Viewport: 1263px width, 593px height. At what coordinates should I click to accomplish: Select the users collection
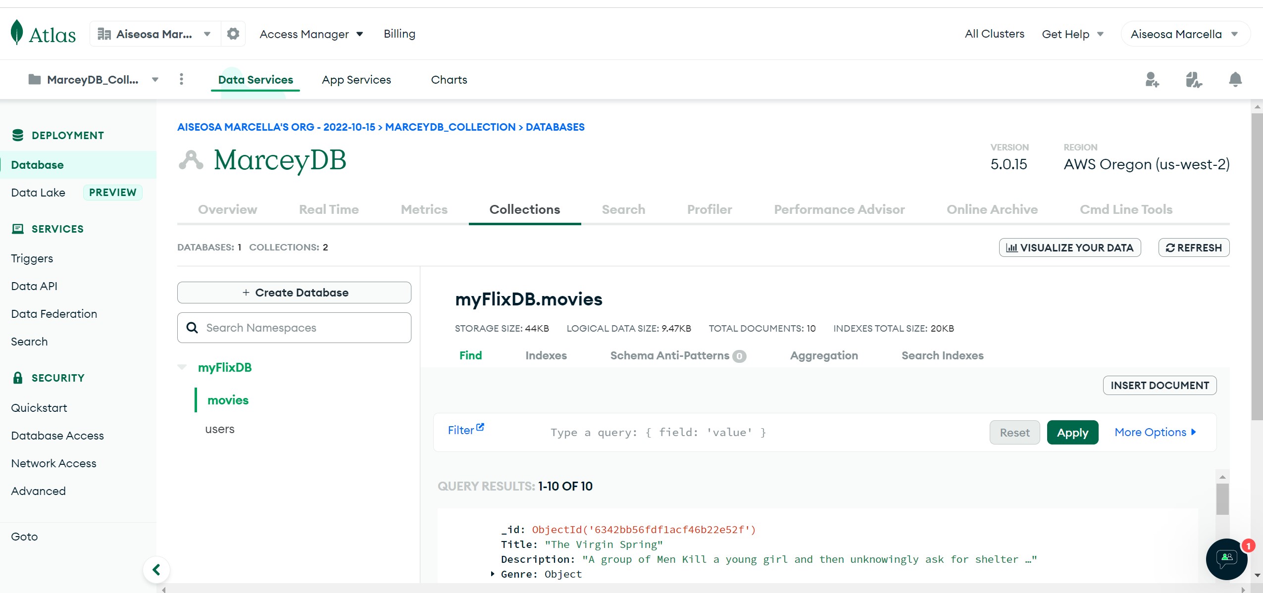click(x=220, y=429)
